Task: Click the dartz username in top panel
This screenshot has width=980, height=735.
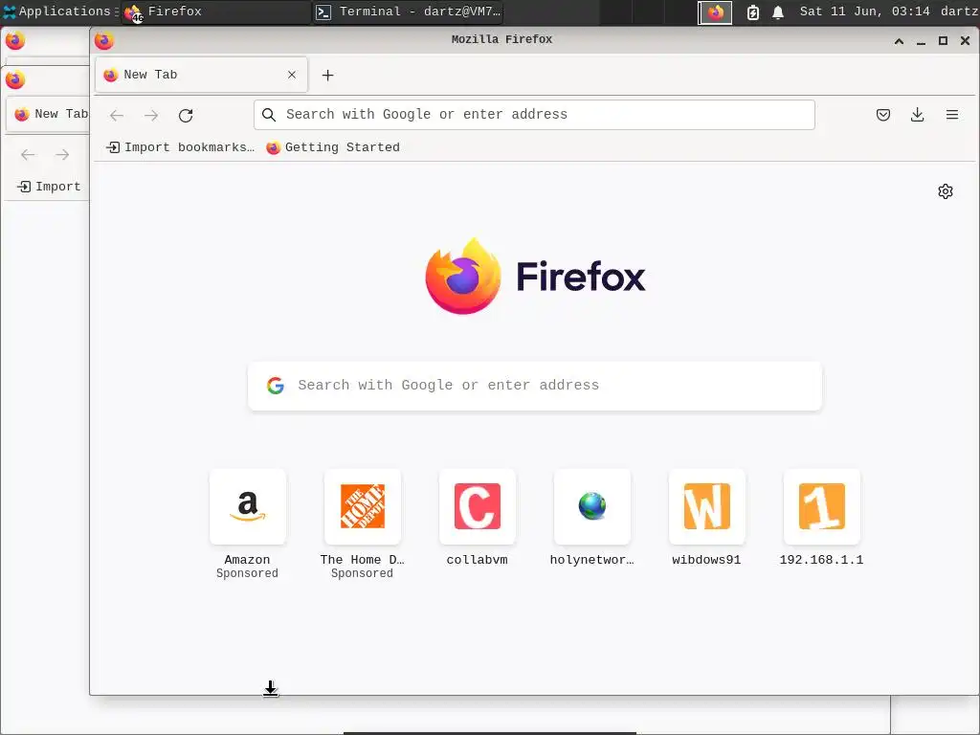Action: click(x=959, y=11)
